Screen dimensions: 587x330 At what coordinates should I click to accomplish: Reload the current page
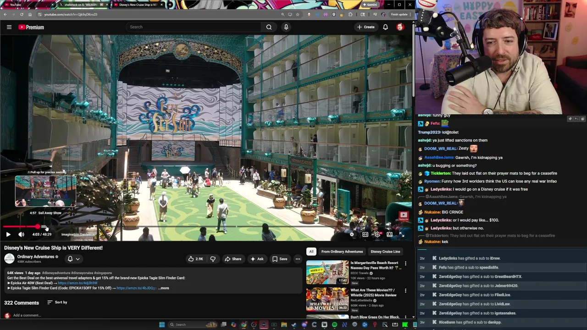[22, 14]
